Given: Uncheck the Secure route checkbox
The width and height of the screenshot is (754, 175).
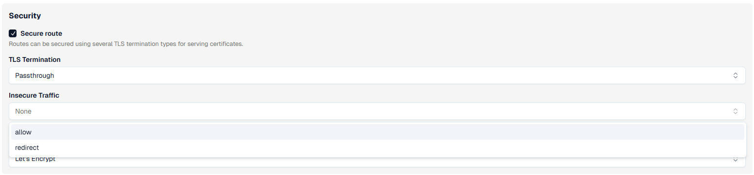Looking at the screenshot, I should [x=13, y=33].
